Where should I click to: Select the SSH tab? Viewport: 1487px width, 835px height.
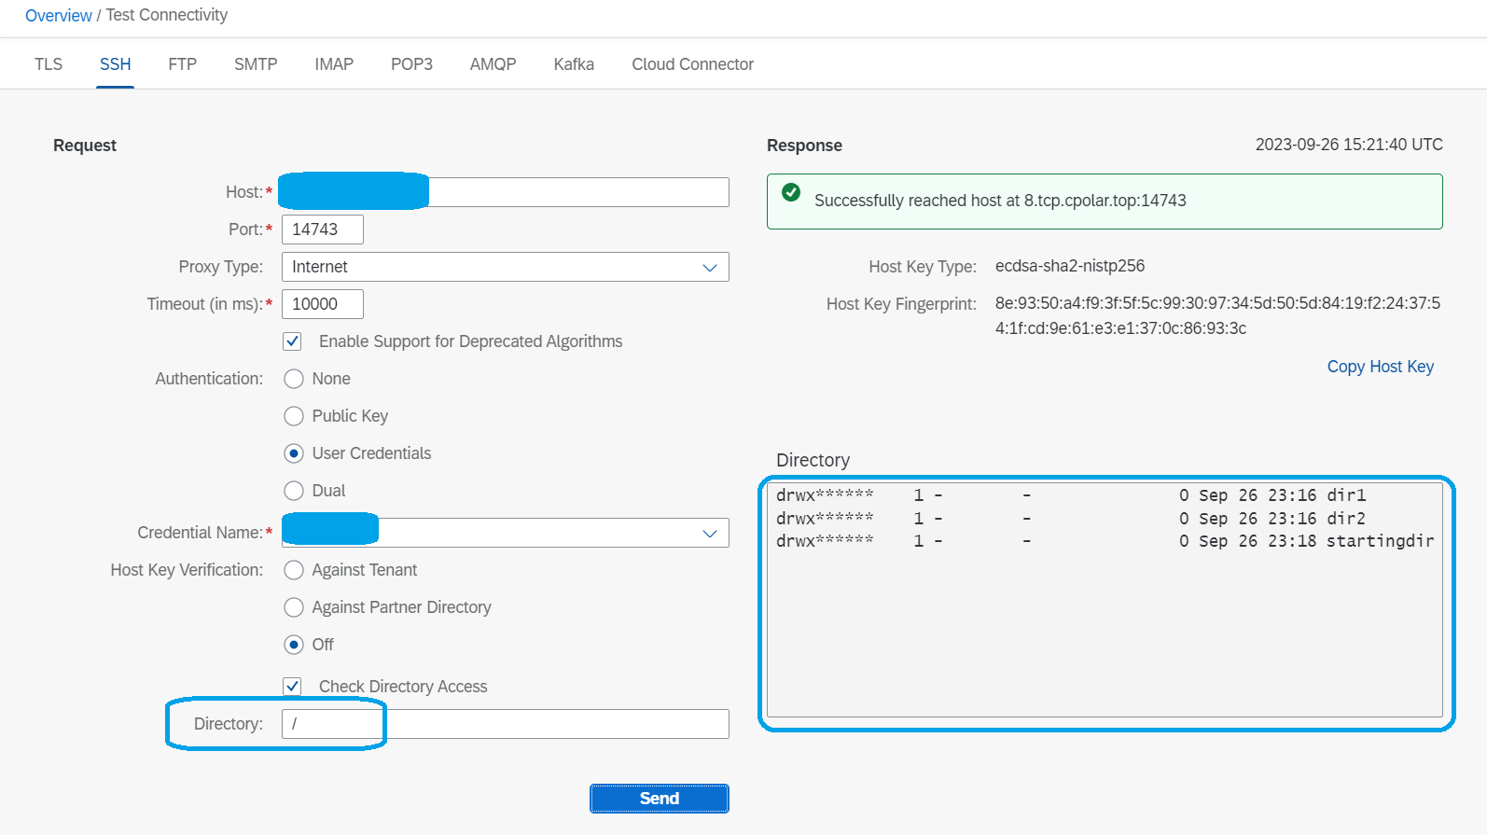click(116, 64)
